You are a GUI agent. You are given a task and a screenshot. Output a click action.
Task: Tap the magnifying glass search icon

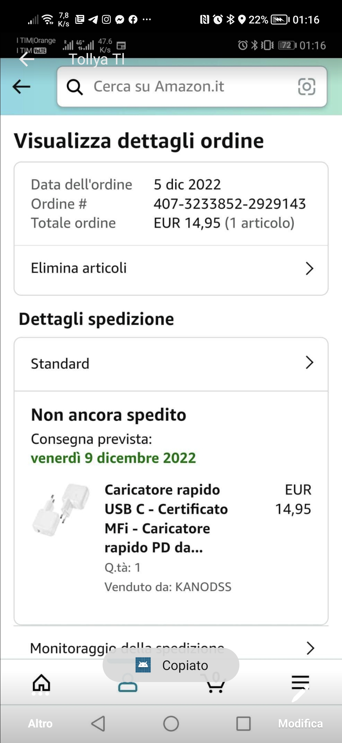tap(75, 87)
